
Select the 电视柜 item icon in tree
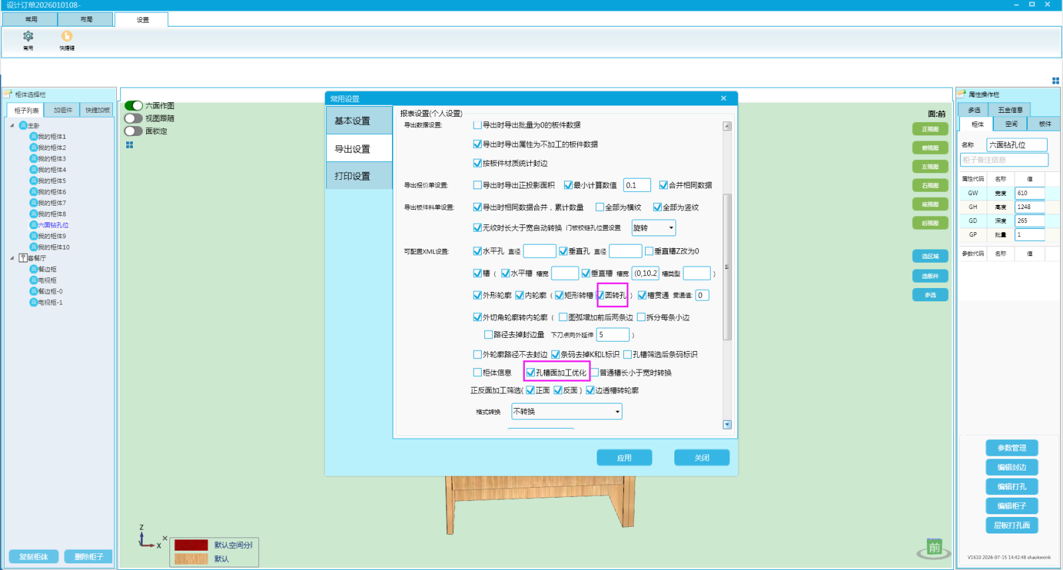click(x=33, y=280)
